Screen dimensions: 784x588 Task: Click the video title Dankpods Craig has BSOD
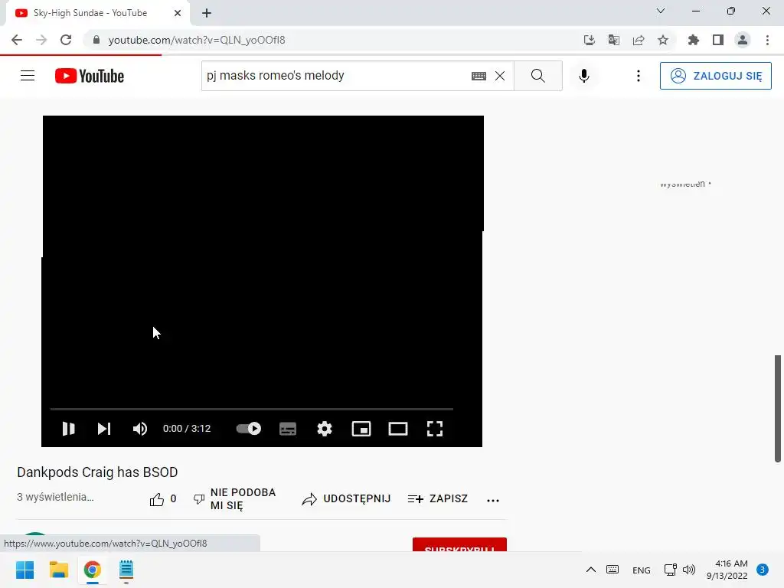coord(97,472)
